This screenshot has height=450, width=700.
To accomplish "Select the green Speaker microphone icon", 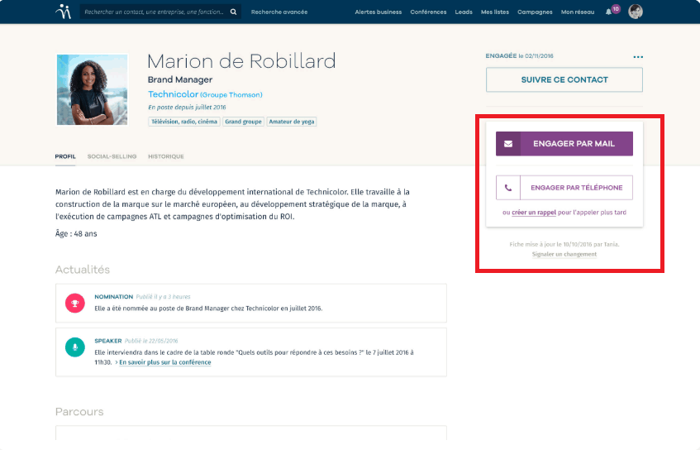I will (75, 347).
